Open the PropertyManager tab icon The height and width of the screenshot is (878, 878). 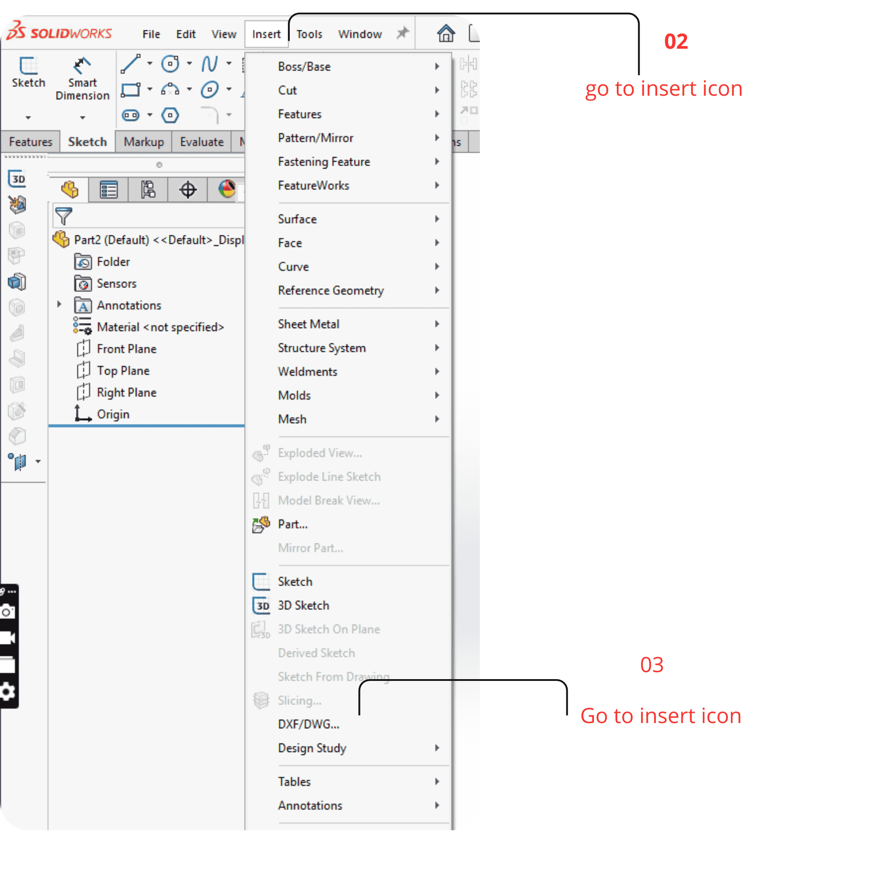click(x=108, y=190)
